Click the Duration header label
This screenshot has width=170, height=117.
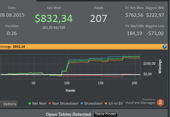[12, 26]
